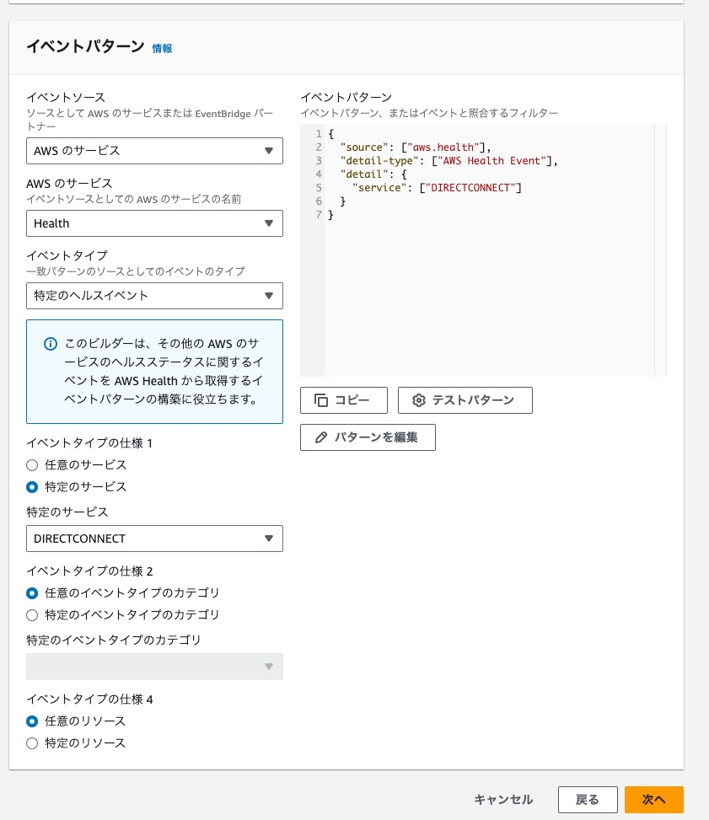
Task: Click the pencil icon in パターンを編集 button
Action: pos(320,437)
